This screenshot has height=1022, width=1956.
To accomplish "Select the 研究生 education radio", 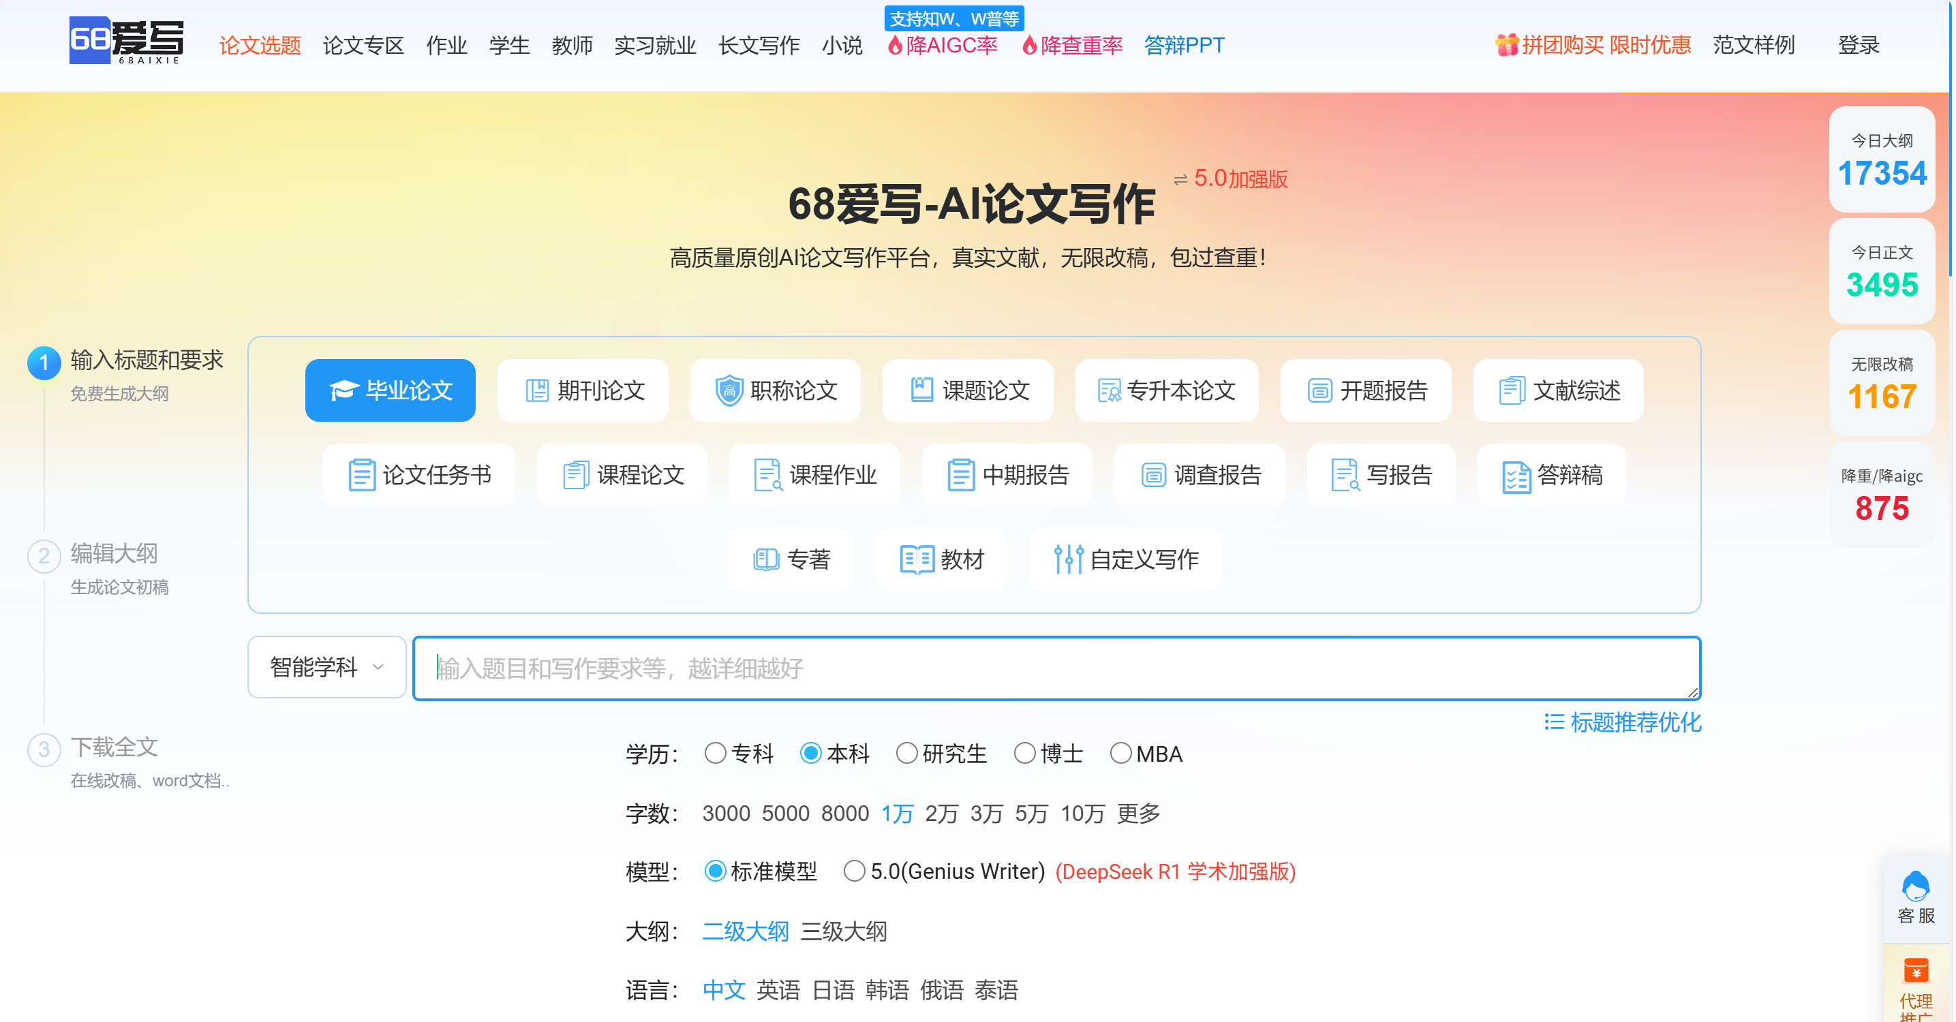I will pos(906,753).
